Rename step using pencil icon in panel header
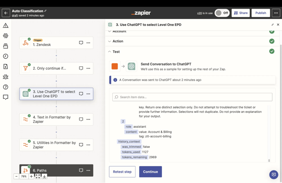Screen dimensions: 282x183 tap(272, 25)
